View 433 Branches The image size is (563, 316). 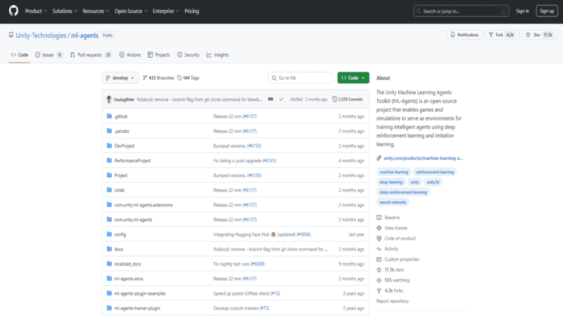tap(158, 78)
